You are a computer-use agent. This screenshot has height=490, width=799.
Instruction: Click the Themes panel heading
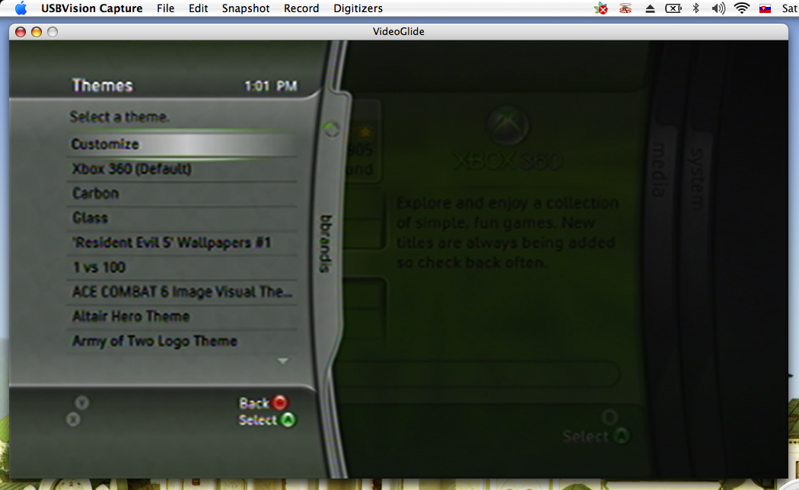103,85
